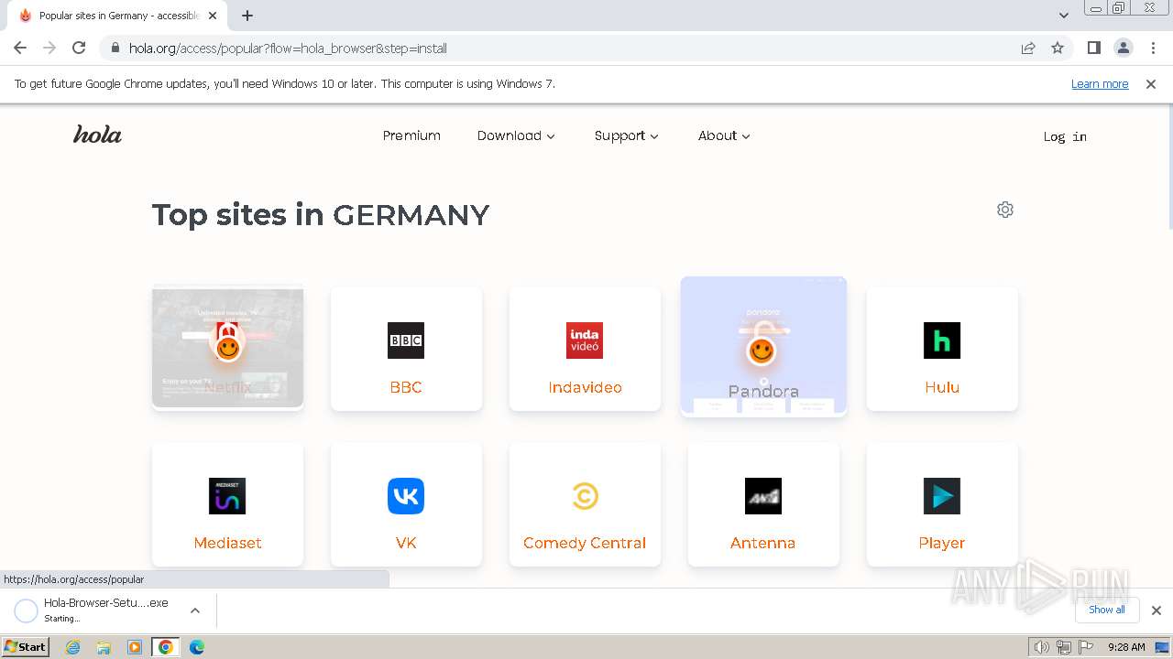The width and height of the screenshot is (1173, 659).
Task: Close the downloads bar
Action: (1157, 610)
